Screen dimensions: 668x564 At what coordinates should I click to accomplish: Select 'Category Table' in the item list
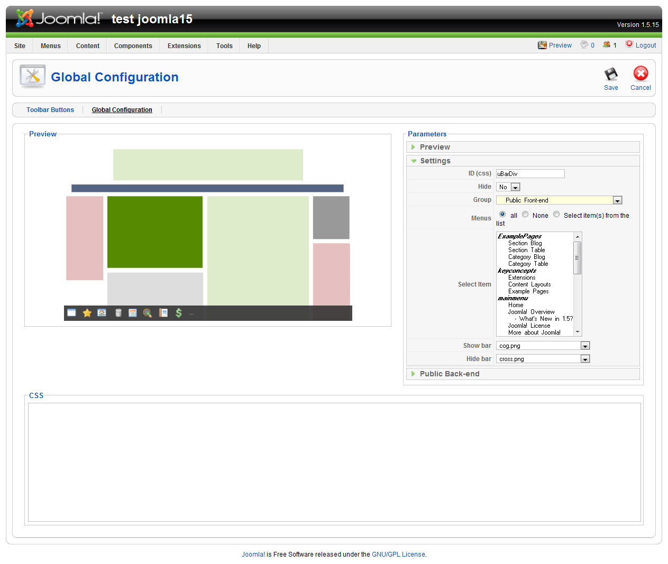pos(528,264)
